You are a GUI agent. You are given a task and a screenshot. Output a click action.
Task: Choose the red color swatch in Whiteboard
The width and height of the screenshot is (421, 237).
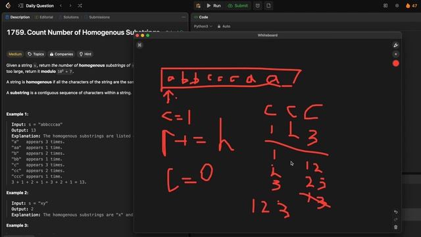tap(396, 63)
